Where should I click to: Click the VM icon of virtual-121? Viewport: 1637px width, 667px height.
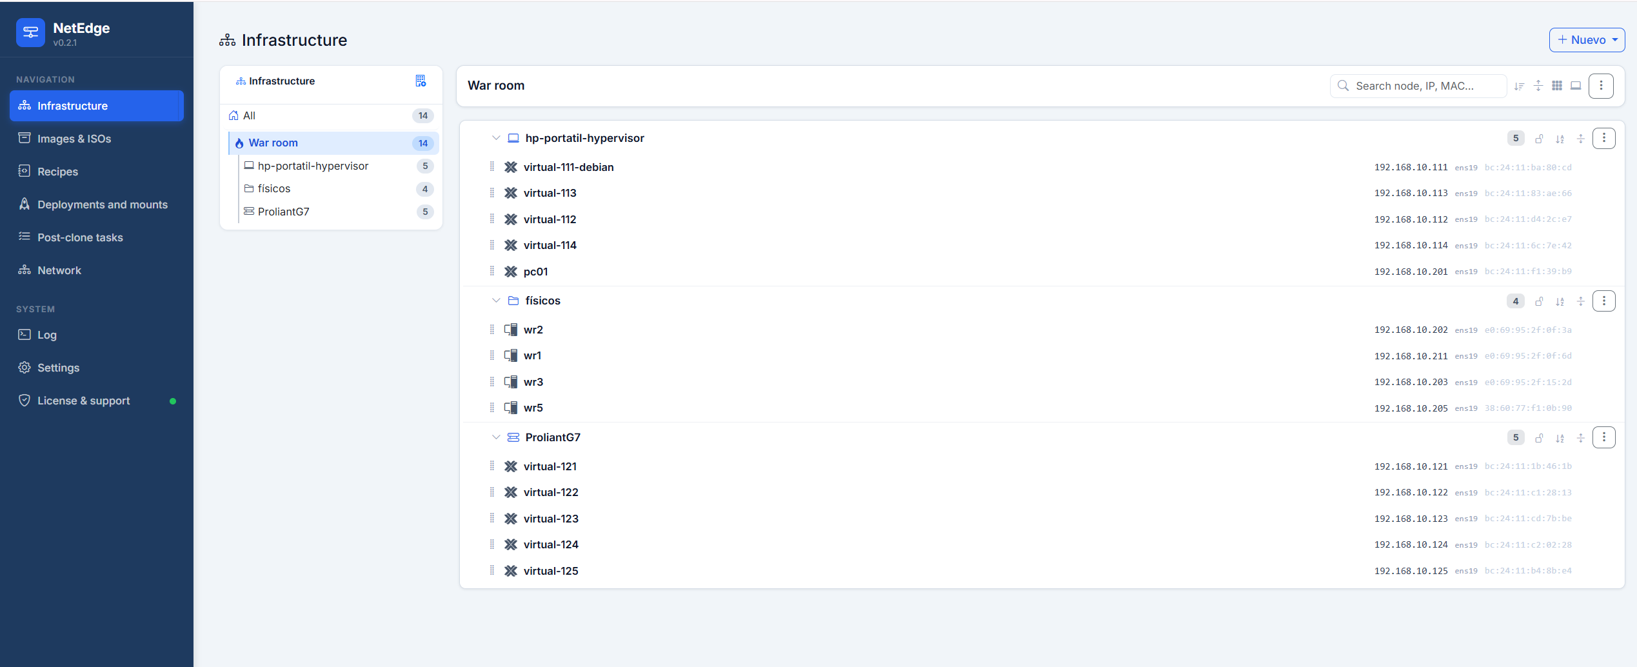coord(511,466)
